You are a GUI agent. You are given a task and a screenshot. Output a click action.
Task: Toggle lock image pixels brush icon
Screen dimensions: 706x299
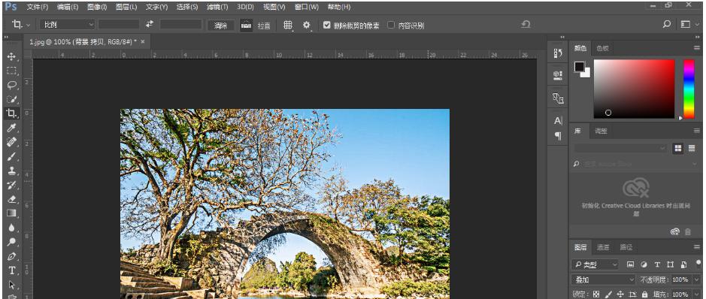click(x=609, y=294)
